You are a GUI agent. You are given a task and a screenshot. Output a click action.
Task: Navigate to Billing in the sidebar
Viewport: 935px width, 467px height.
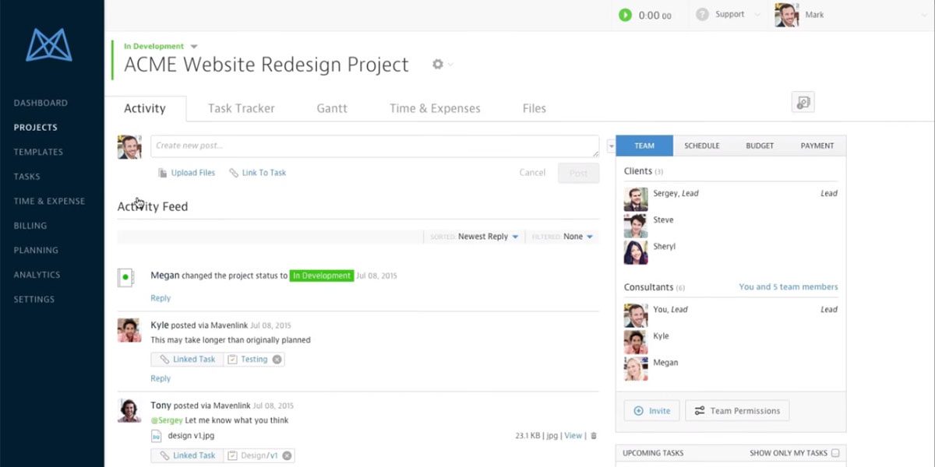tap(30, 225)
